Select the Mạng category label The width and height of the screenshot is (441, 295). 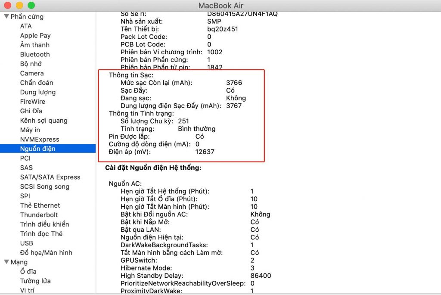click(19, 262)
